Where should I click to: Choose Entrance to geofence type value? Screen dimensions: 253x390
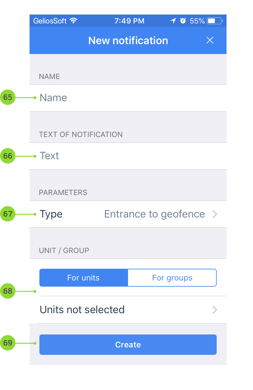(x=155, y=214)
